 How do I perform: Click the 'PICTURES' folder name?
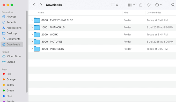tap(56, 42)
